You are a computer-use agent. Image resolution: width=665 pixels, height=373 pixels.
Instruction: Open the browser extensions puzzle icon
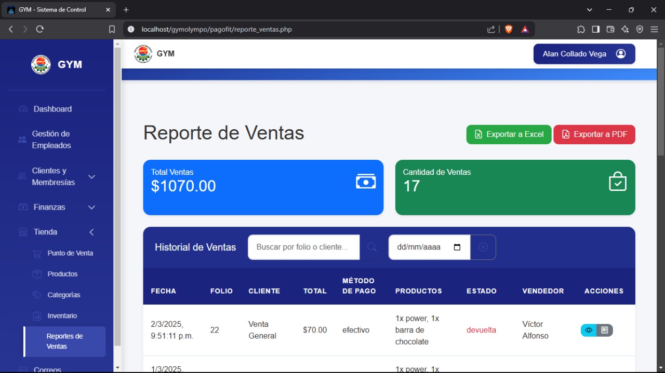click(581, 30)
